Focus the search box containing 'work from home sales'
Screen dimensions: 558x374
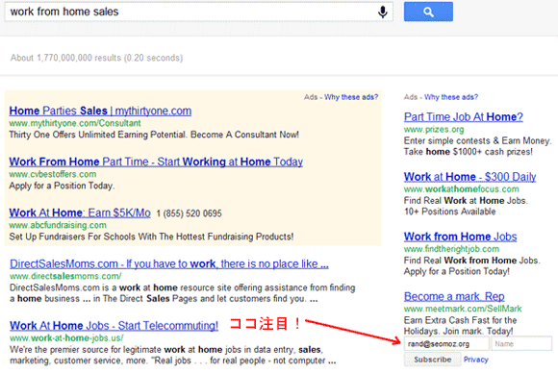[198, 12]
